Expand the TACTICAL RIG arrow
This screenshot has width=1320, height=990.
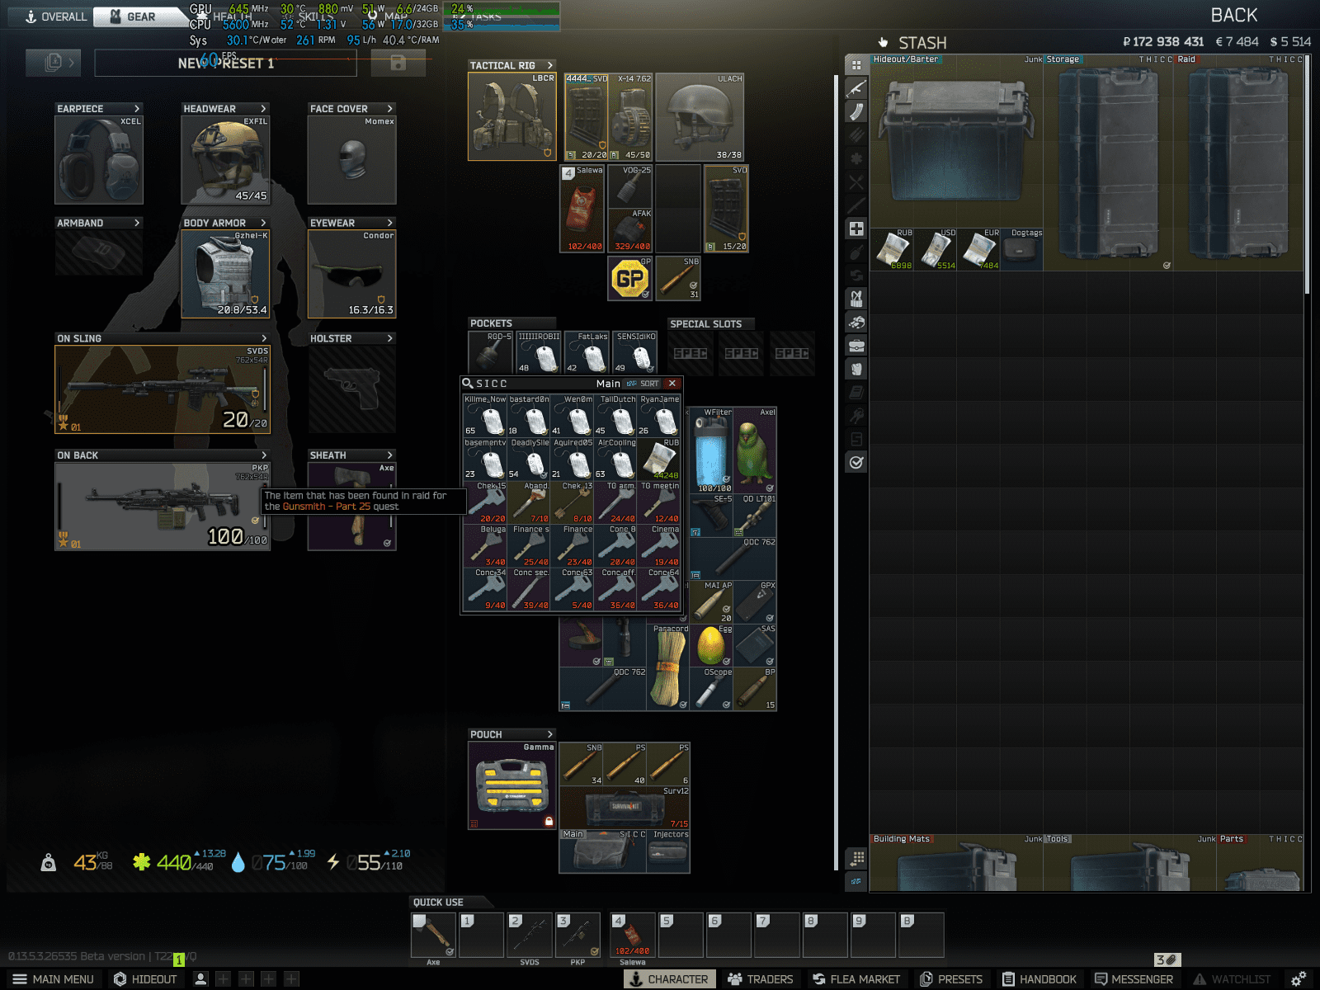pyautogui.click(x=549, y=65)
